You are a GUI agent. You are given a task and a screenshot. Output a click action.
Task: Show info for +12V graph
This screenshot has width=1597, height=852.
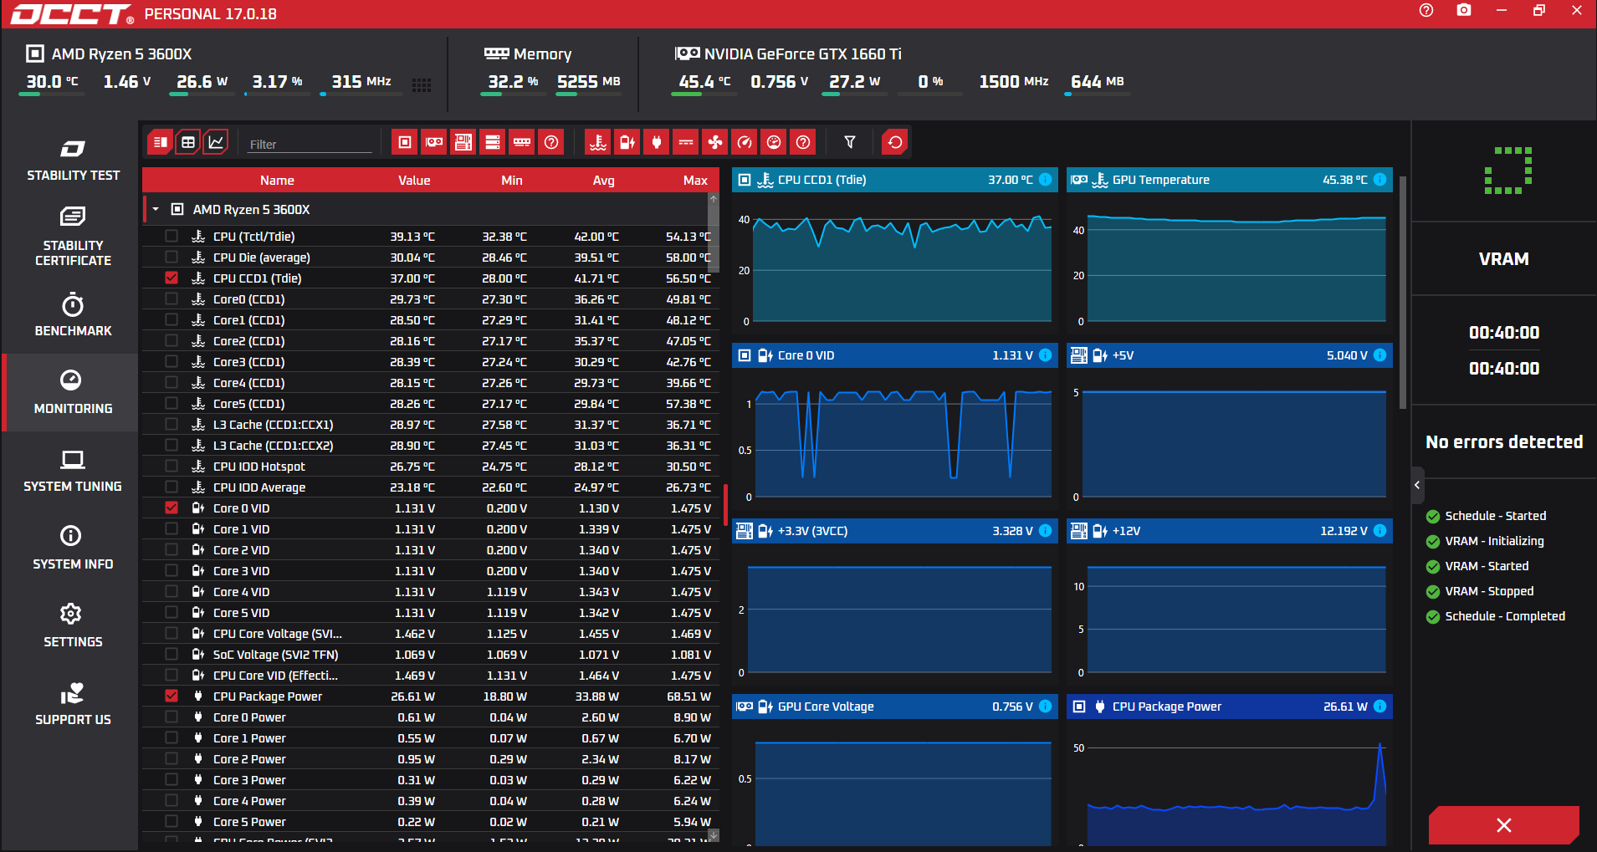(1380, 531)
